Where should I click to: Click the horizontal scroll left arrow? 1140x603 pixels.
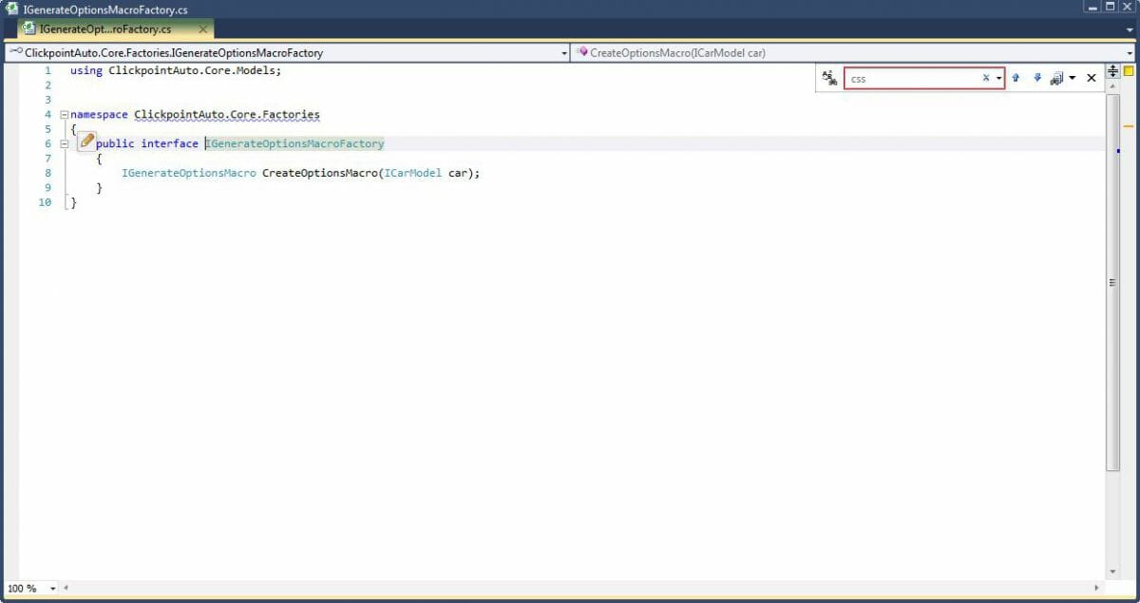click(66, 589)
